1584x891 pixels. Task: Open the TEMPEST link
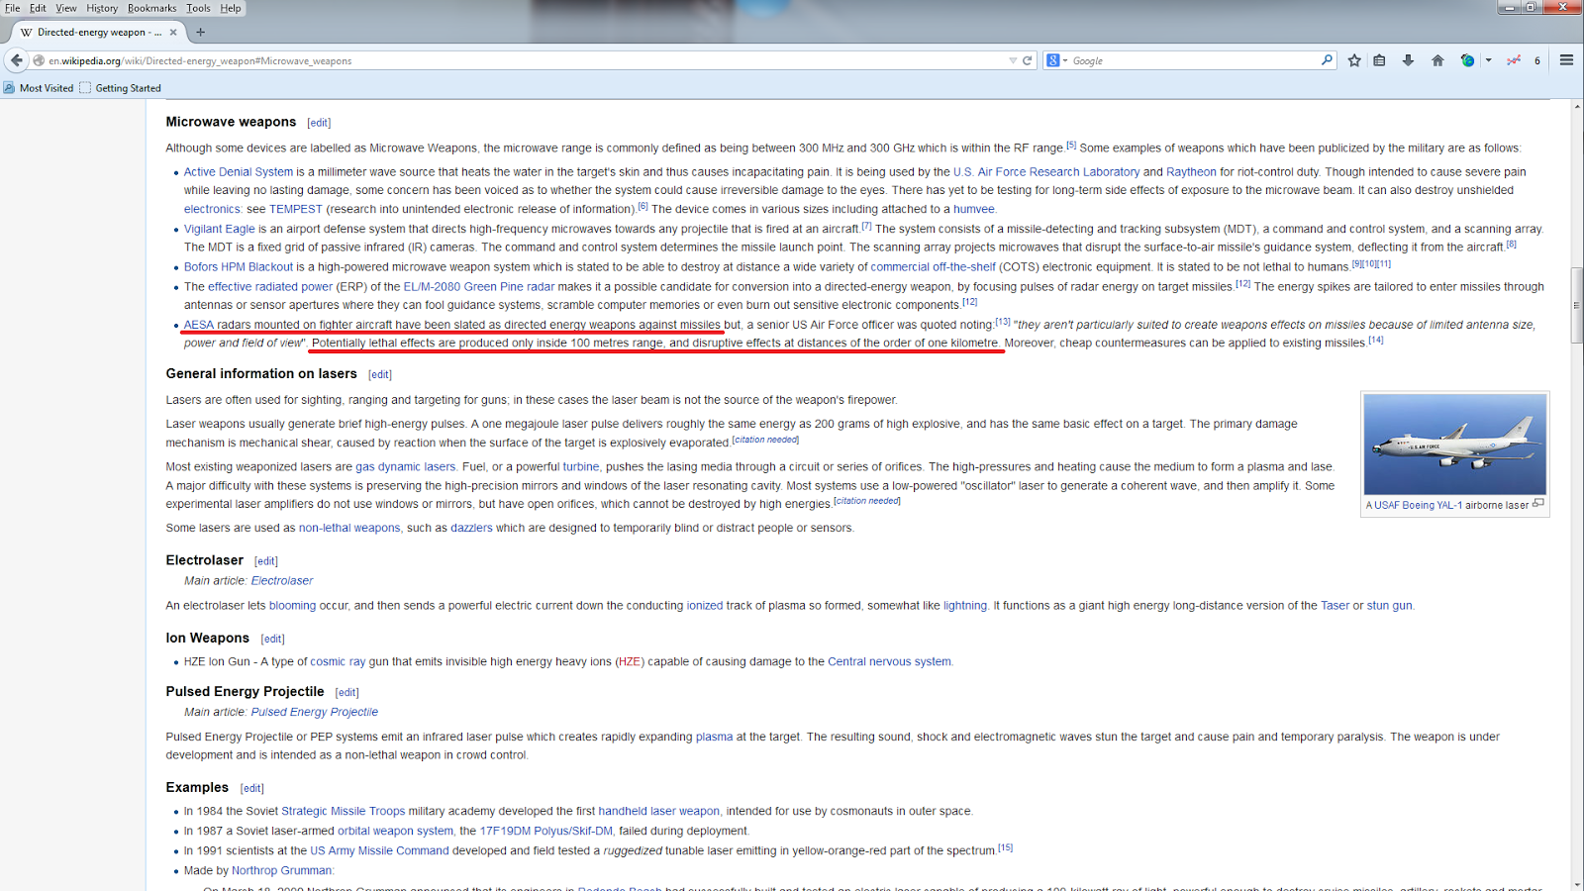coord(296,210)
